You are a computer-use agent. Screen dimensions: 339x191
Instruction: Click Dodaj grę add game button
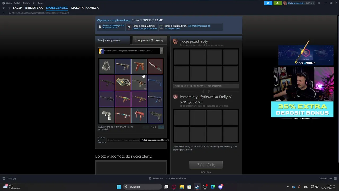9,179
